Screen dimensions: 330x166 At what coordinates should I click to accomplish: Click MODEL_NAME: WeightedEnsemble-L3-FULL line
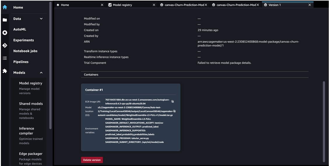128,119
